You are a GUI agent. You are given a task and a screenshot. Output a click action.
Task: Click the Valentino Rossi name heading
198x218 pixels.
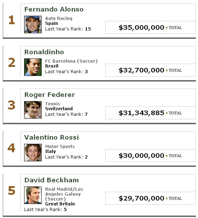click(x=51, y=138)
